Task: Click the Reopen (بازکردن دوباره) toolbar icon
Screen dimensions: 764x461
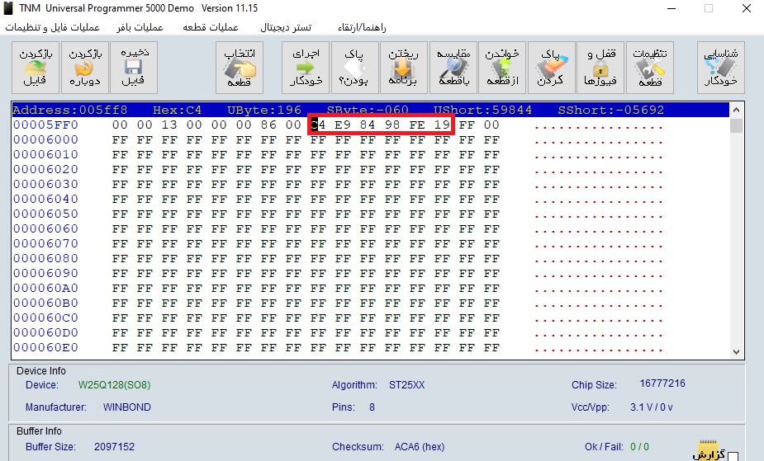Action: coord(85,67)
